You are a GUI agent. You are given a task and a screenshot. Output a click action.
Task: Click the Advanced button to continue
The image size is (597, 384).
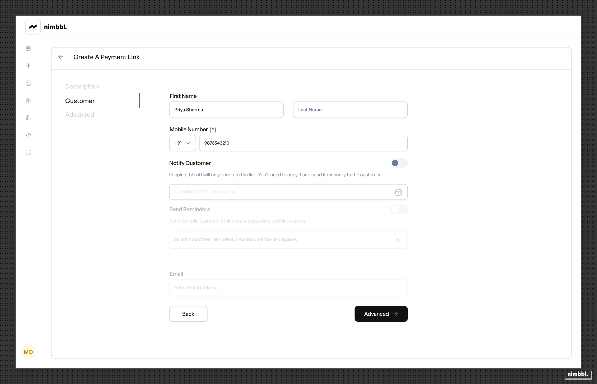click(381, 314)
